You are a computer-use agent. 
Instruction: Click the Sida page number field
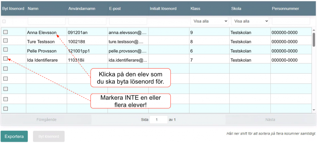click(159, 119)
